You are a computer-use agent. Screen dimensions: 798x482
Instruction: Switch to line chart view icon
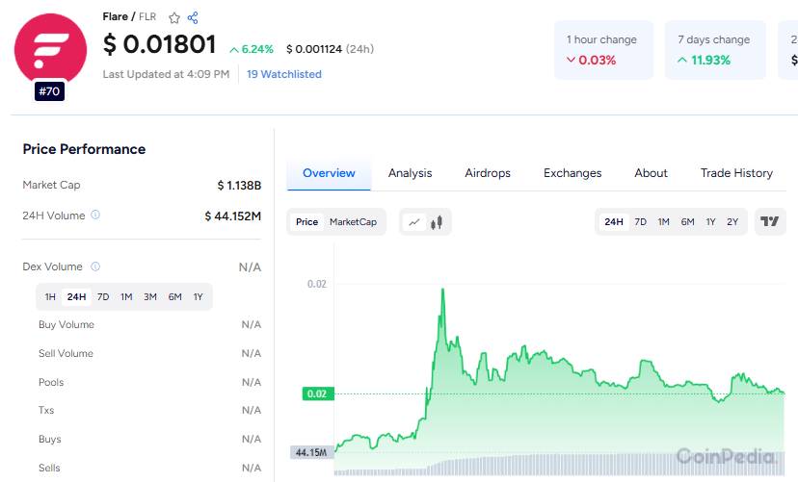point(414,222)
